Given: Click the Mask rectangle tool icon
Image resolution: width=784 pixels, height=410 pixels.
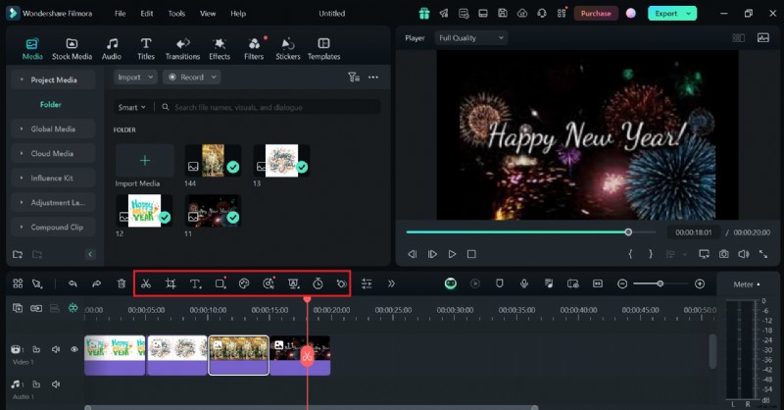Looking at the screenshot, I should tap(220, 283).
